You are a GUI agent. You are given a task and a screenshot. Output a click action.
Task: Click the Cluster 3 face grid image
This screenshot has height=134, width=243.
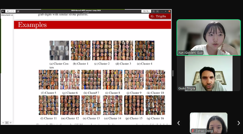[123, 50]
